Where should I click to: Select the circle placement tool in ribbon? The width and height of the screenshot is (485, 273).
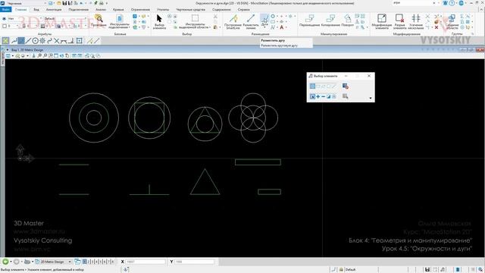click(273, 16)
